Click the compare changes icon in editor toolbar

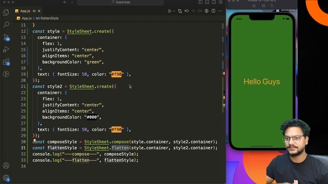pyautogui.click(x=180, y=11)
